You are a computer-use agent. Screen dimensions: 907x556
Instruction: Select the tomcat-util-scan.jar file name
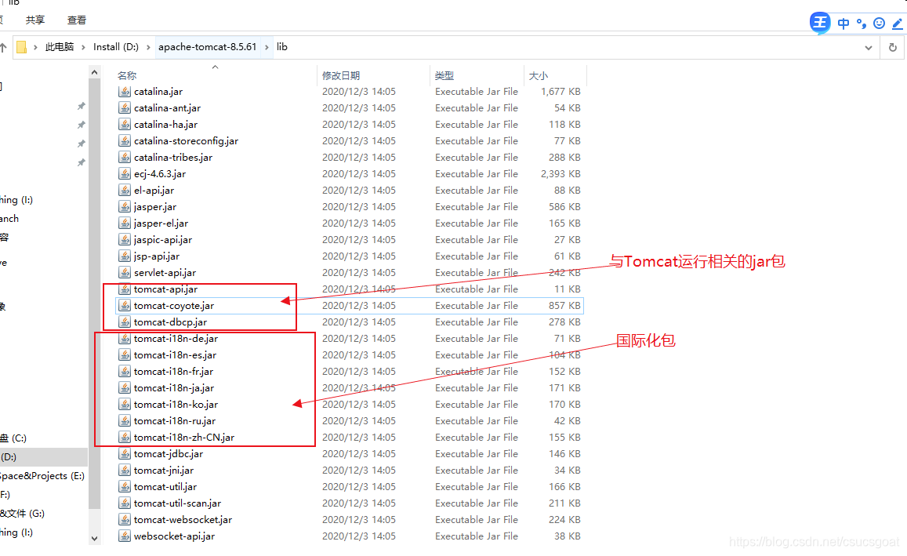(178, 503)
